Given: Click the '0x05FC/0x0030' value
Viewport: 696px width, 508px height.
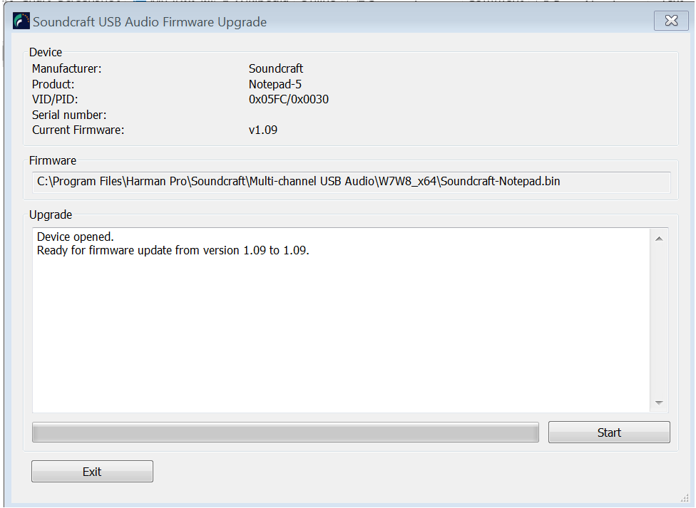Looking at the screenshot, I should pyautogui.click(x=289, y=99).
